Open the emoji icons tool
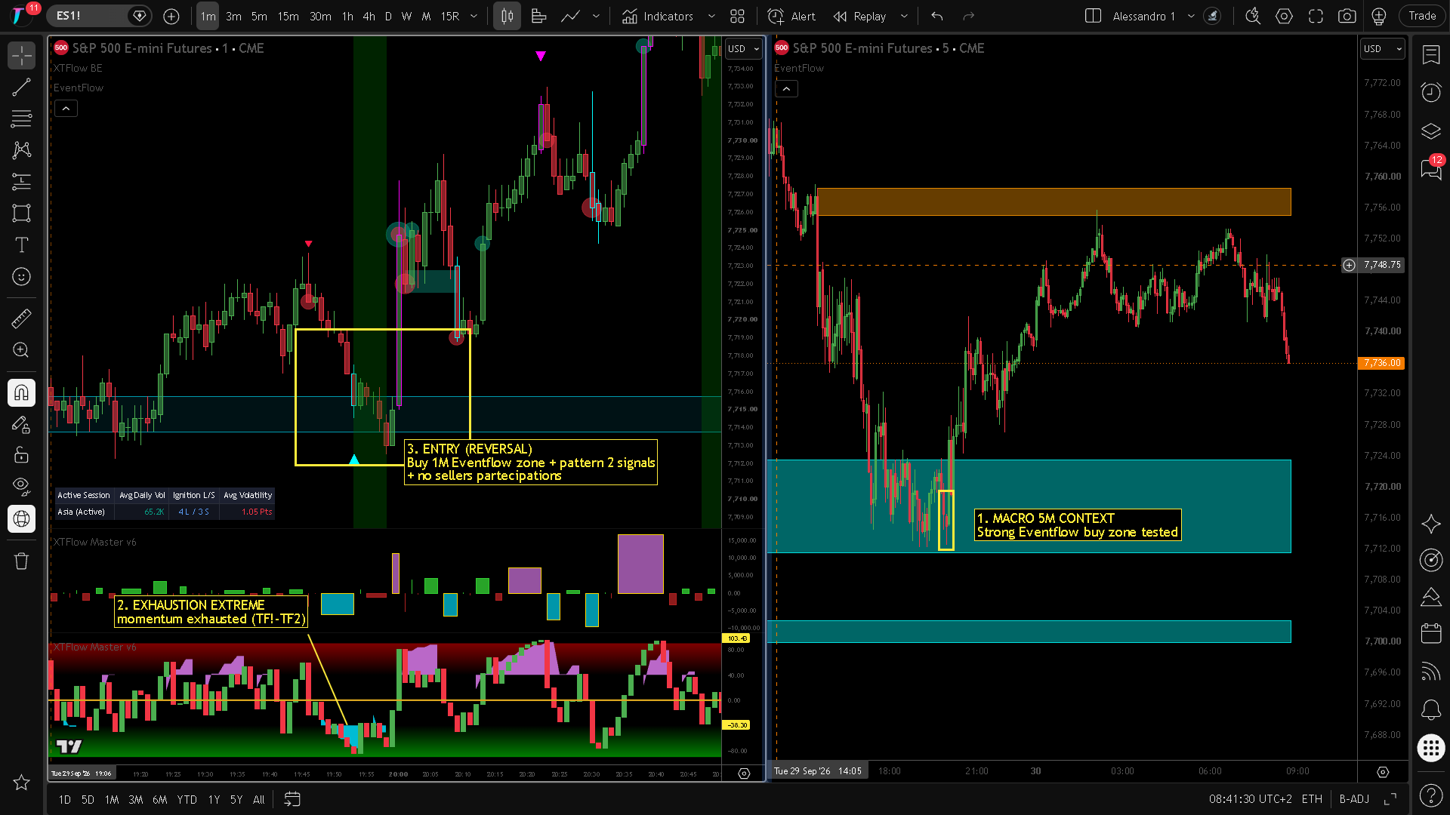The height and width of the screenshot is (815, 1450). [x=21, y=277]
